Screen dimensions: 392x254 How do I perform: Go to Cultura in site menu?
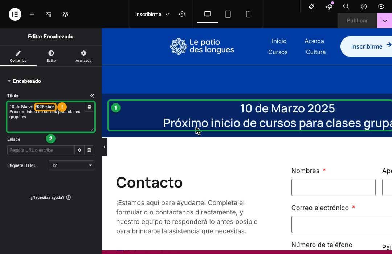316,52
